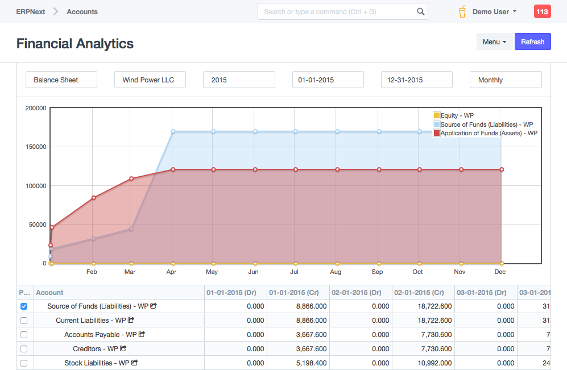Click the search magnifier icon
The height and width of the screenshot is (370, 567).
[x=420, y=11]
